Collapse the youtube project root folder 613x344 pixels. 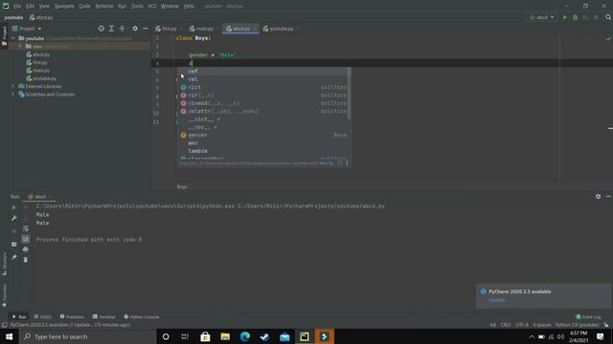[x=13, y=38]
